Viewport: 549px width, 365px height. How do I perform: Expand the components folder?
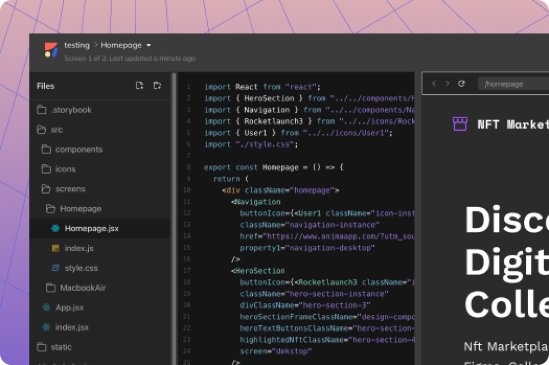46,149
